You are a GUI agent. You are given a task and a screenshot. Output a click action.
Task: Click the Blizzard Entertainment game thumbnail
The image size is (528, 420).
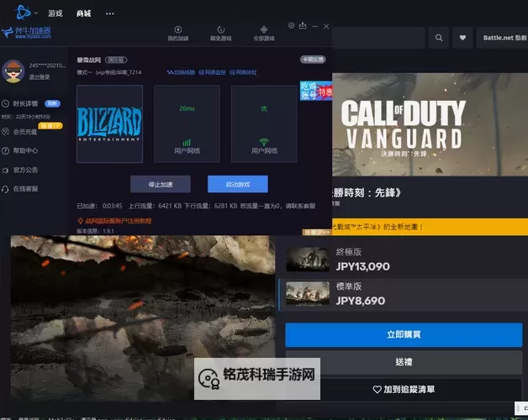point(109,123)
